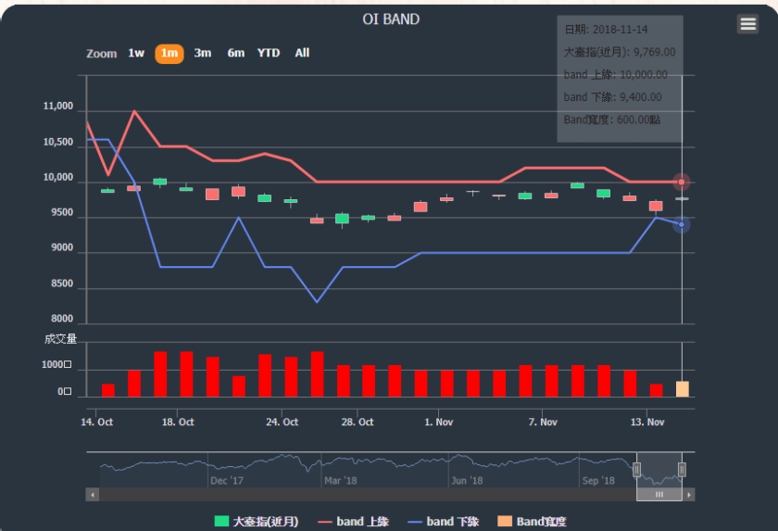Toggle band 下緣 legend item

click(443, 522)
